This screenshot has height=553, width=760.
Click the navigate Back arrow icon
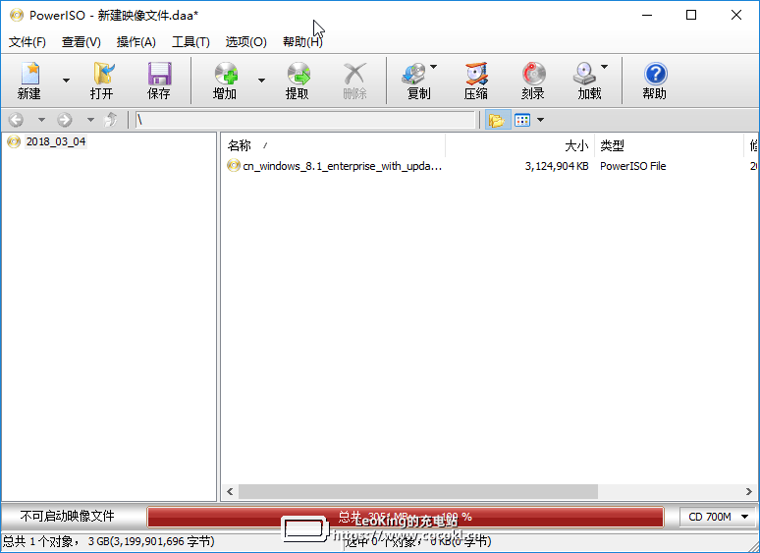[17, 120]
